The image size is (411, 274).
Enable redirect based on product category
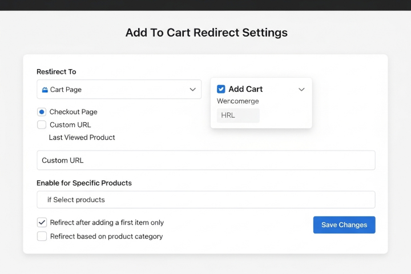pyautogui.click(x=42, y=236)
